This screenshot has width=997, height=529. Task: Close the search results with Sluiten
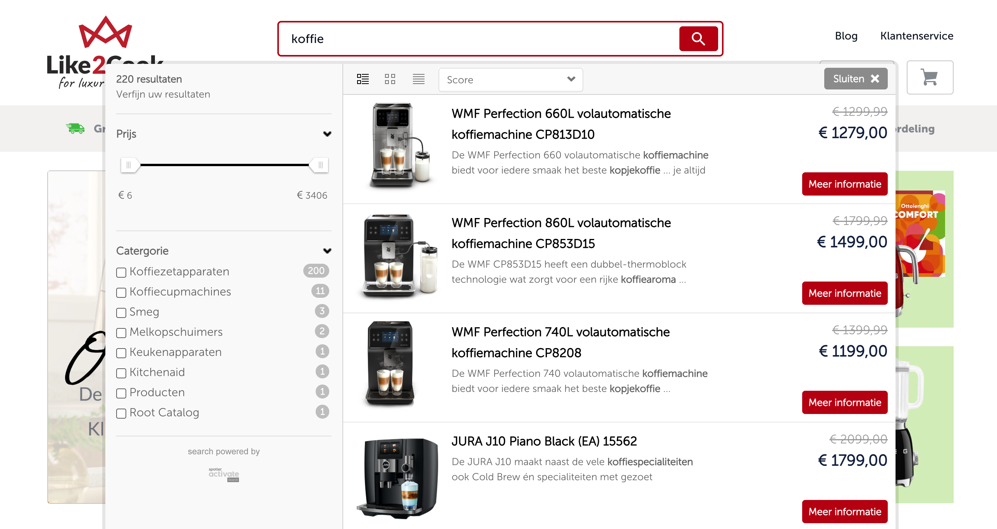tap(856, 79)
